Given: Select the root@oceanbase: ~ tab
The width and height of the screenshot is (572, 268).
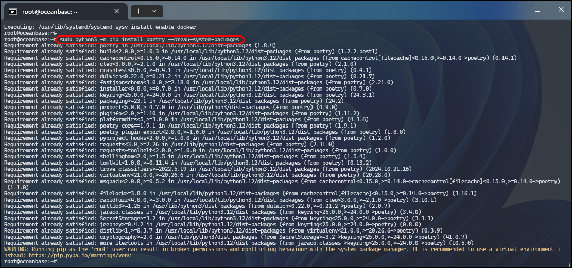Looking at the screenshot, I should (x=66, y=11).
